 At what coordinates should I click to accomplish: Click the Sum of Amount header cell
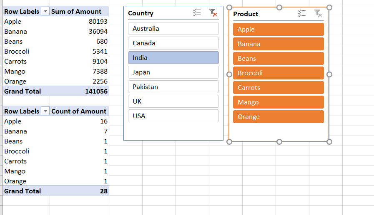tap(79, 12)
